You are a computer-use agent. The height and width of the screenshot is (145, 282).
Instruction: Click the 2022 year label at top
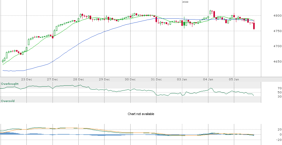(x=185, y=2)
